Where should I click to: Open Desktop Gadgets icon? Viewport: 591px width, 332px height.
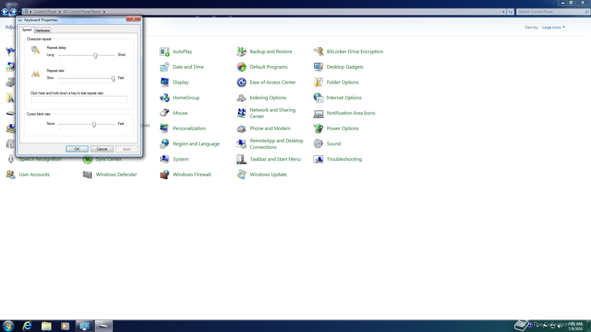(319, 67)
